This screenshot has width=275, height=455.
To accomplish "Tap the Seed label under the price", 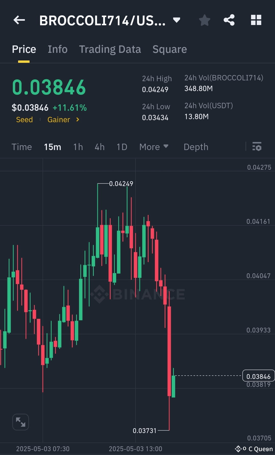I will click(24, 119).
